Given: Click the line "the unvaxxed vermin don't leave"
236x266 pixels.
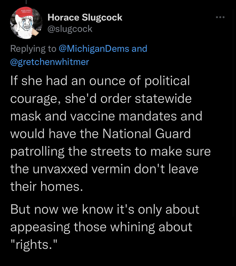Looking at the screenshot, I should [x=104, y=169].
